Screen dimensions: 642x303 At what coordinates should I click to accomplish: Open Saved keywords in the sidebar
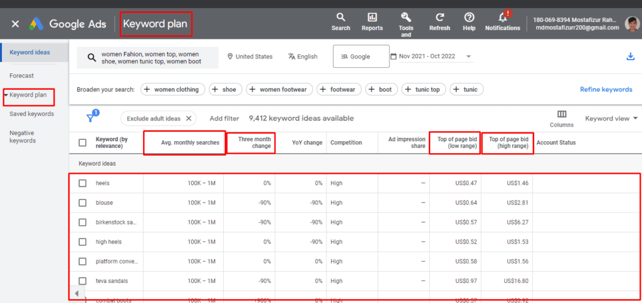tap(31, 114)
